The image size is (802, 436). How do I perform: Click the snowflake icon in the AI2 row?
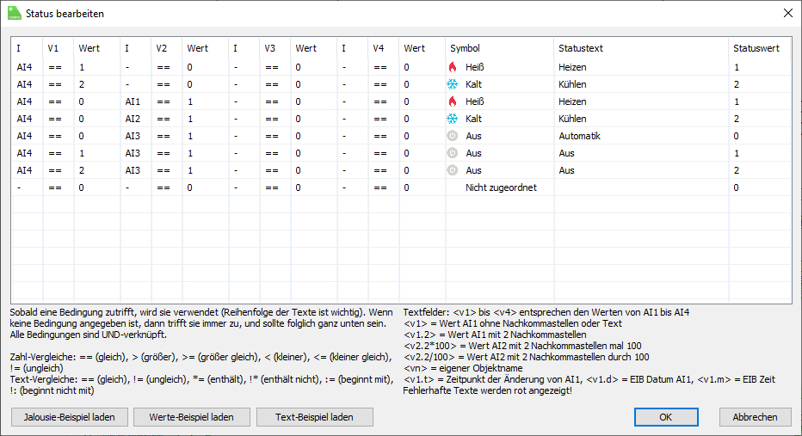(452, 119)
